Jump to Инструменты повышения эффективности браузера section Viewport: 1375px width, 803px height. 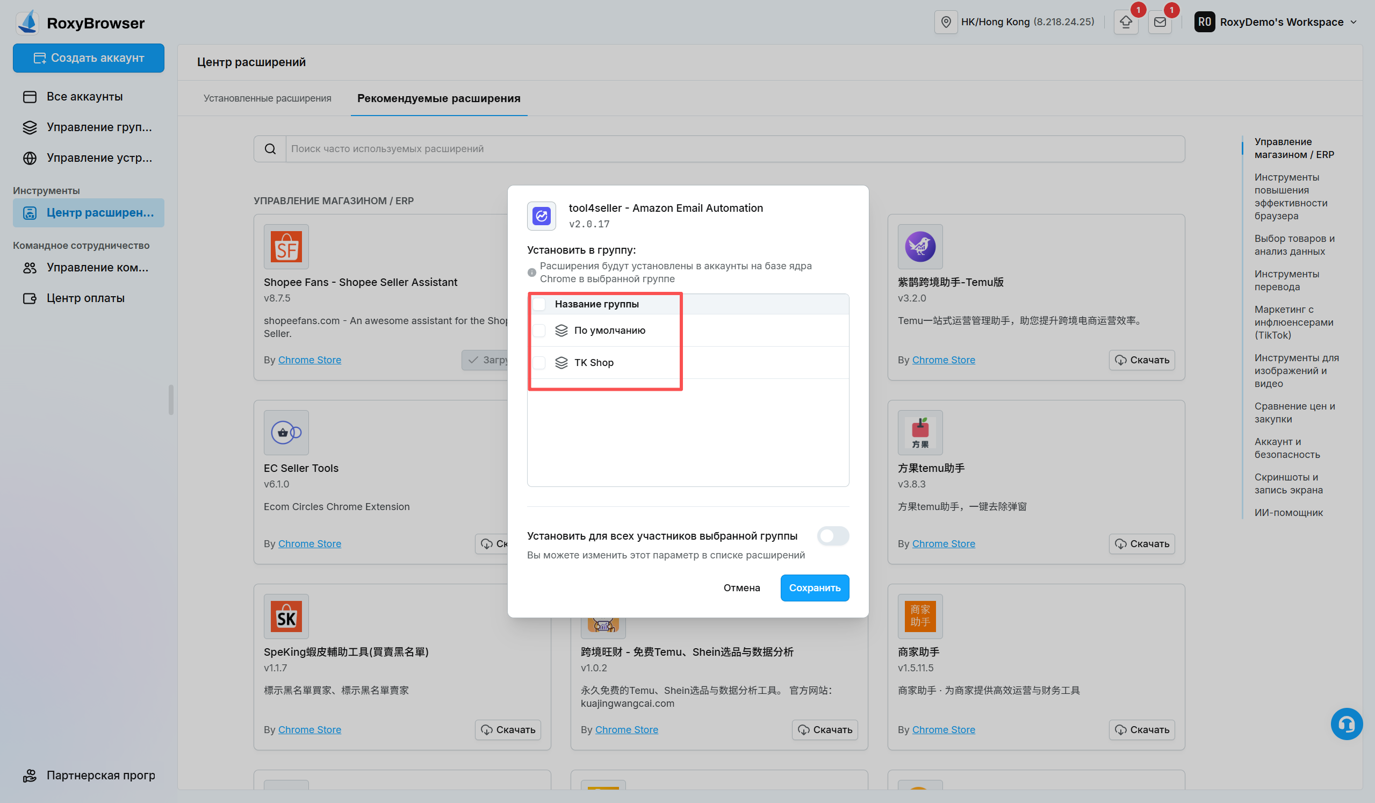click(x=1291, y=197)
